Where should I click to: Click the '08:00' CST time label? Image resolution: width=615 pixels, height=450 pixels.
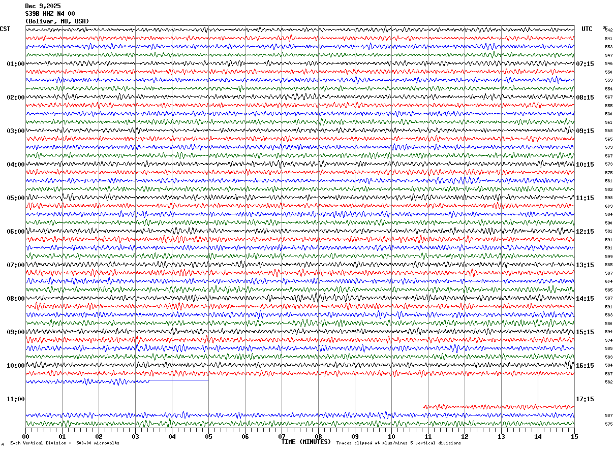(16, 299)
